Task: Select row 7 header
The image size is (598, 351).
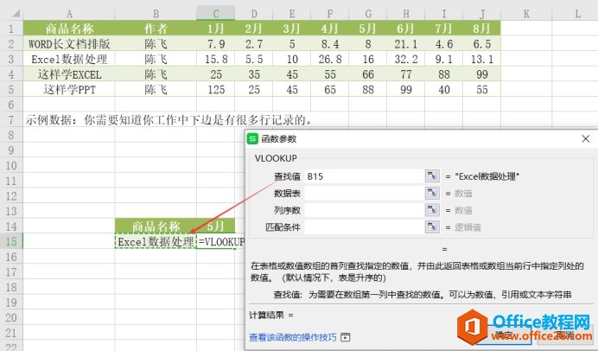Action: coord(11,120)
